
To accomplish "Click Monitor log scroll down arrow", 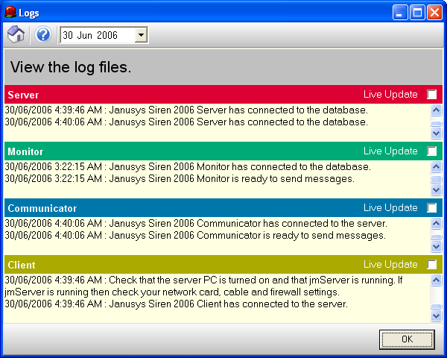I will coord(436,189).
